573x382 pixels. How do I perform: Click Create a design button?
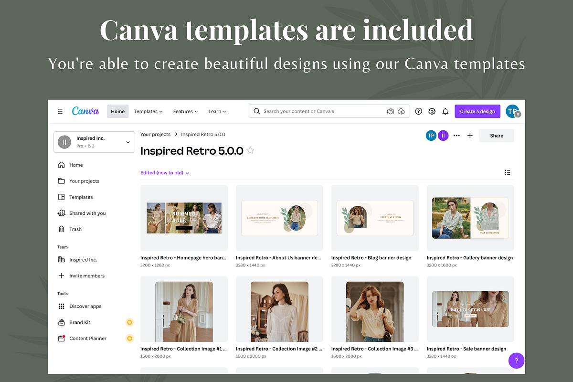[477, 111]
